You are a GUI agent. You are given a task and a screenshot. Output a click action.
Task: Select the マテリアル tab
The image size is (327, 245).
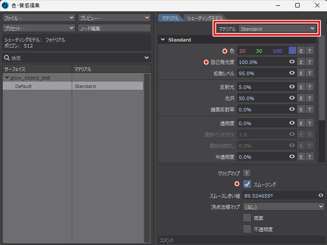pos(170,18)
